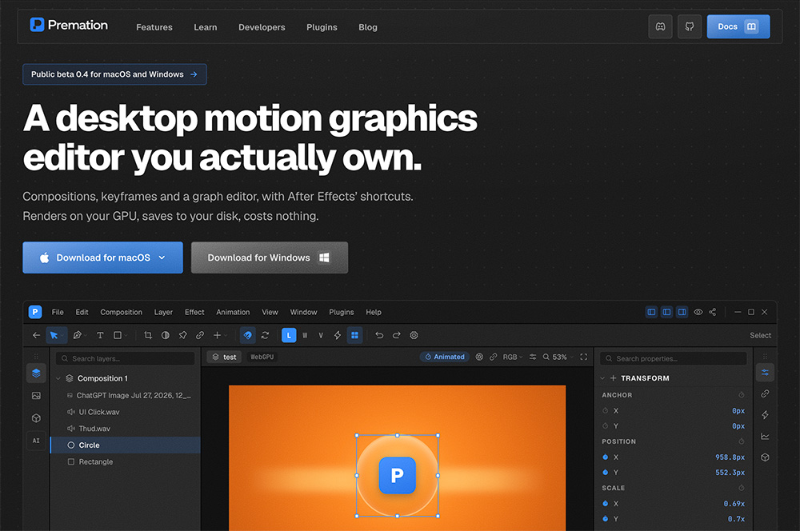Open the image assets icon in left sidebar
This screenshot has width=800, height=531.
point(36,396)
